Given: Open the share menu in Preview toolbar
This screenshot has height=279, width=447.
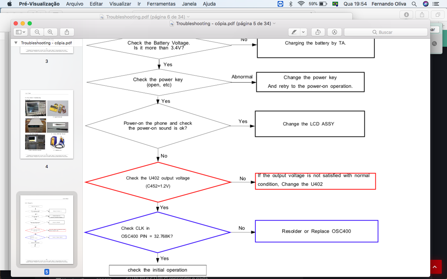Looking at the screenshot, I should pyautogui.click(x=67, y=32).
